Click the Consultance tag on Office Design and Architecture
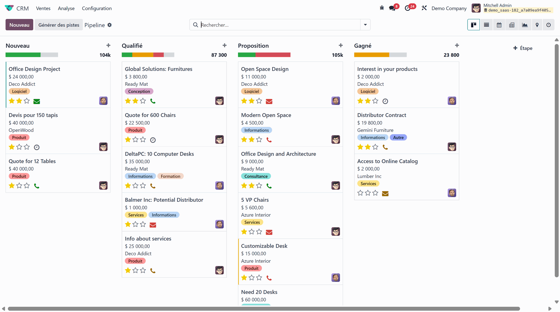The height and width of the screenshot is (312, 560). [256, 176]
